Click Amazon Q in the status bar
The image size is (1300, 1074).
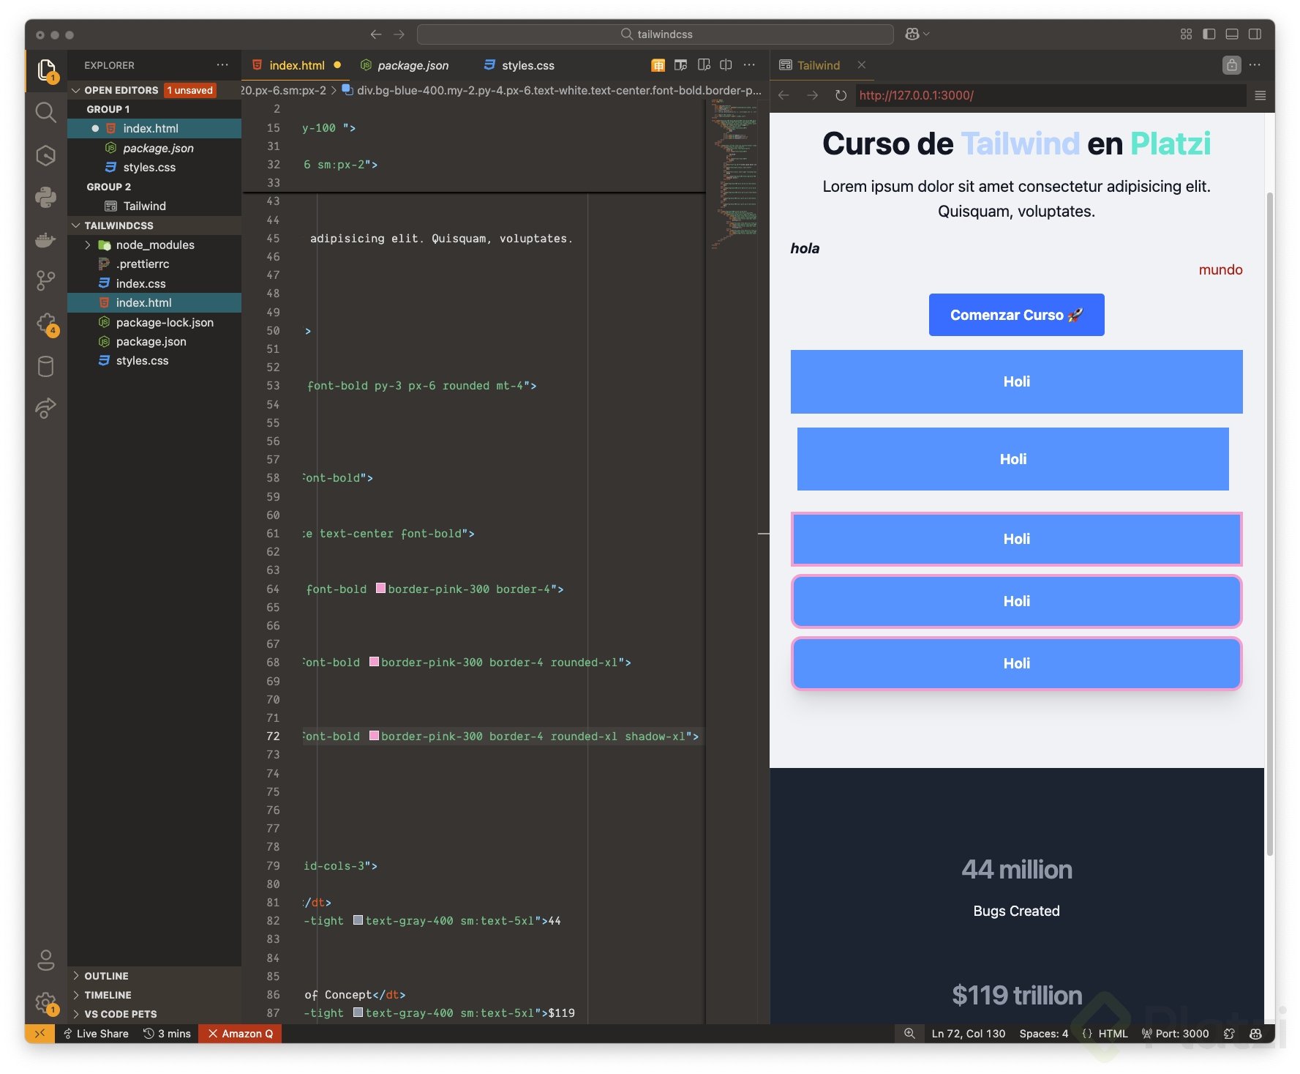(241, 1034)
